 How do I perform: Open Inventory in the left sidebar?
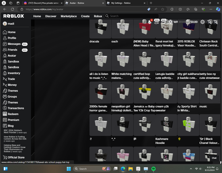point(12,73)
